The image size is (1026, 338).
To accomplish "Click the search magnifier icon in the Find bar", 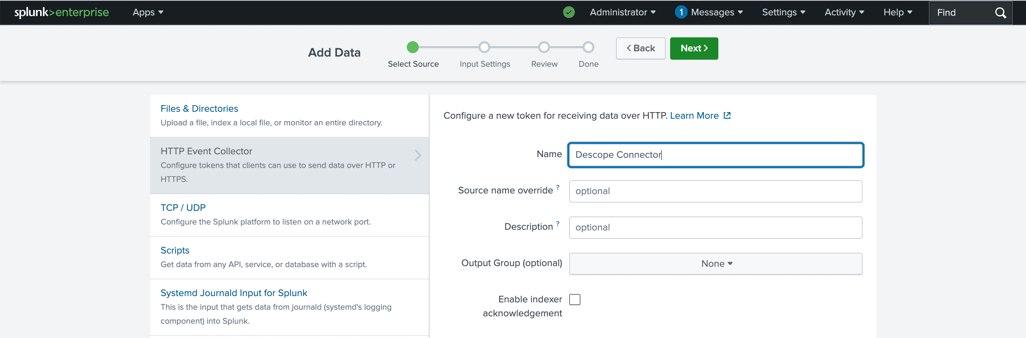I will point(1001,12).
